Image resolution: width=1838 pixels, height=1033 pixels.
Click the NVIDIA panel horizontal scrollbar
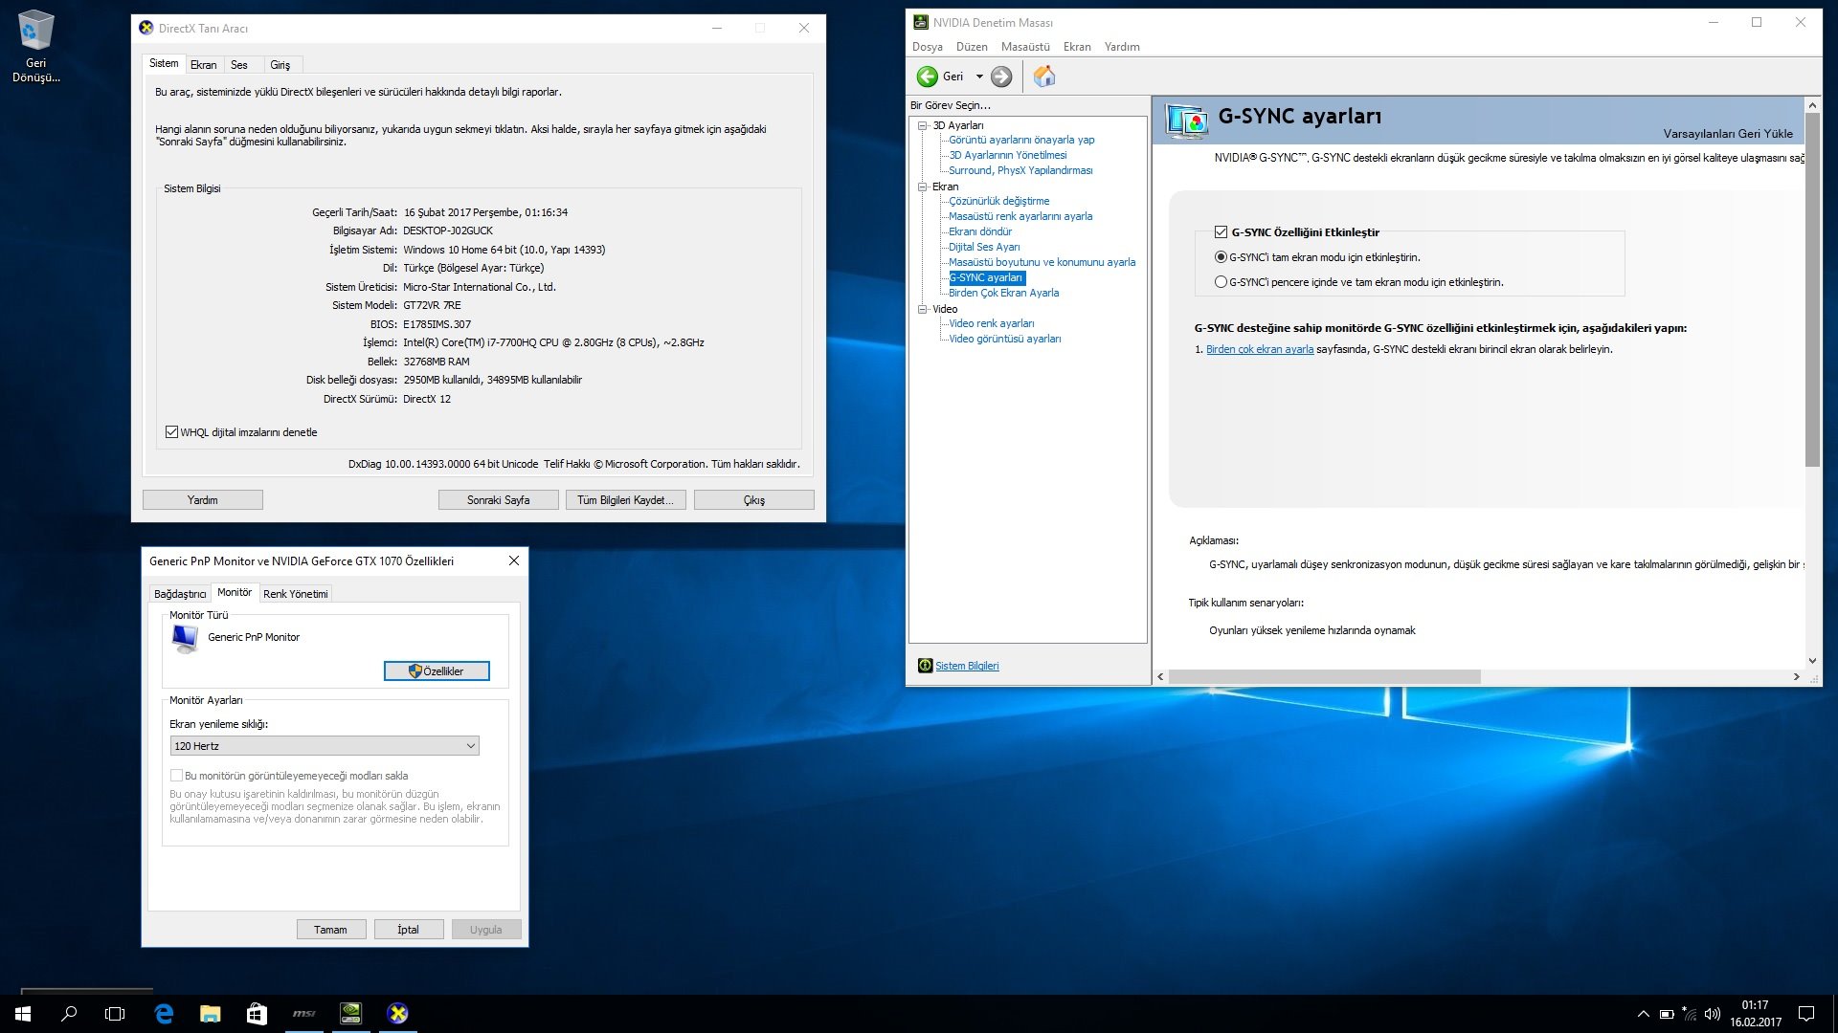(x=1324, y=676)
